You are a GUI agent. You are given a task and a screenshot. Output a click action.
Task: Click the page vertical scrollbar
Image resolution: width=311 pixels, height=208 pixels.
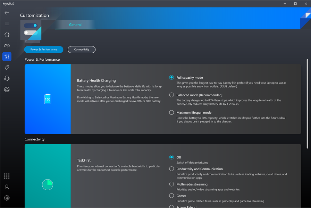click(307, 104)
